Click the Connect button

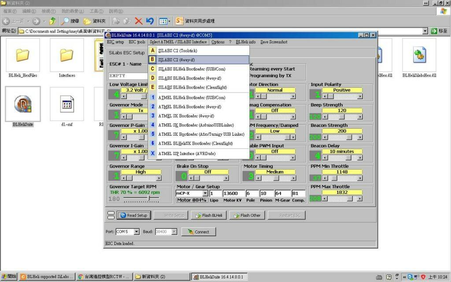click(199, 232)
